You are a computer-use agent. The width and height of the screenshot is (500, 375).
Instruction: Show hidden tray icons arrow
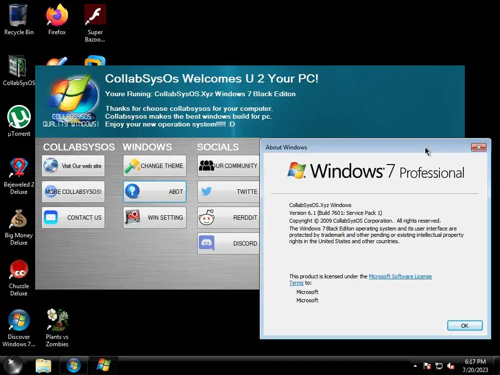415,366
